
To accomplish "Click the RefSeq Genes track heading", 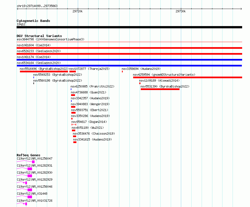I will (x=28, y=155).
